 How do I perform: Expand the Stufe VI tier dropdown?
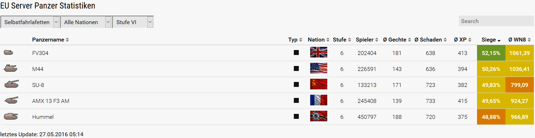click(x=133, y=22)
